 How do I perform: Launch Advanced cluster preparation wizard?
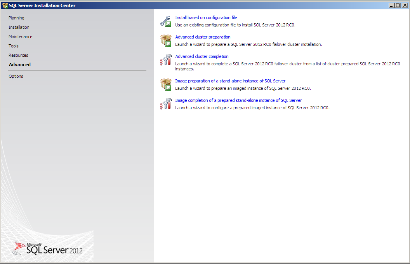[x=203, y=37]
